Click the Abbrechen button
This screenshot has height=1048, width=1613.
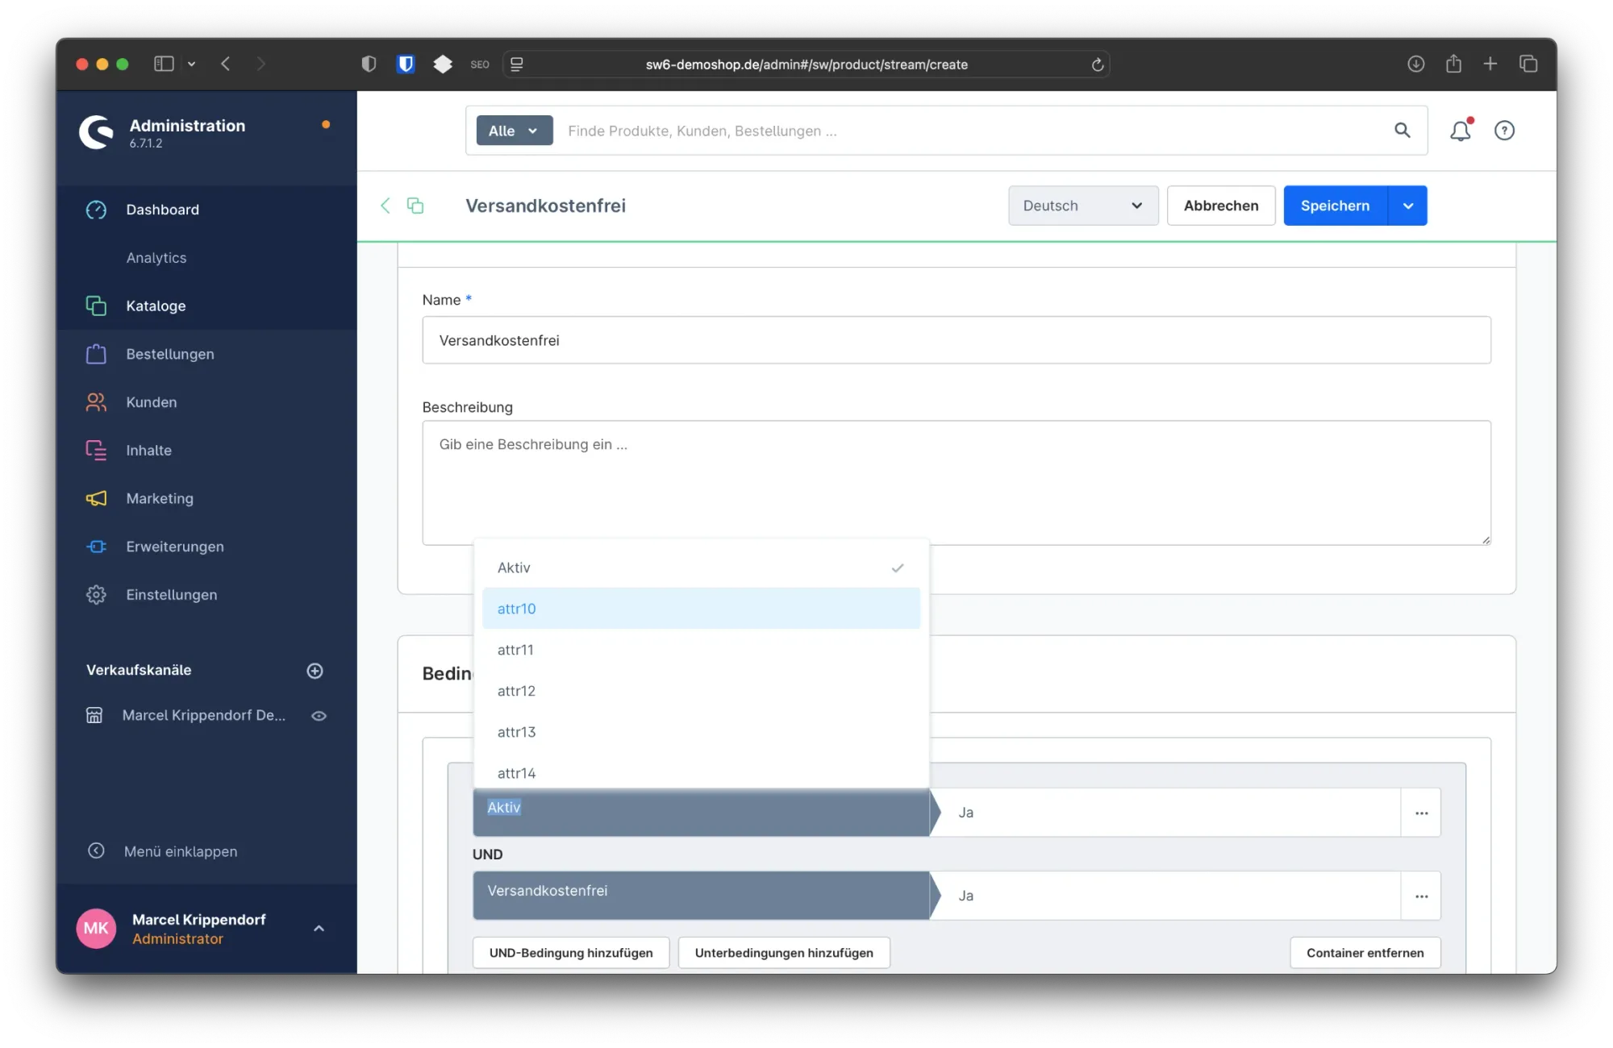(1220, 206)
